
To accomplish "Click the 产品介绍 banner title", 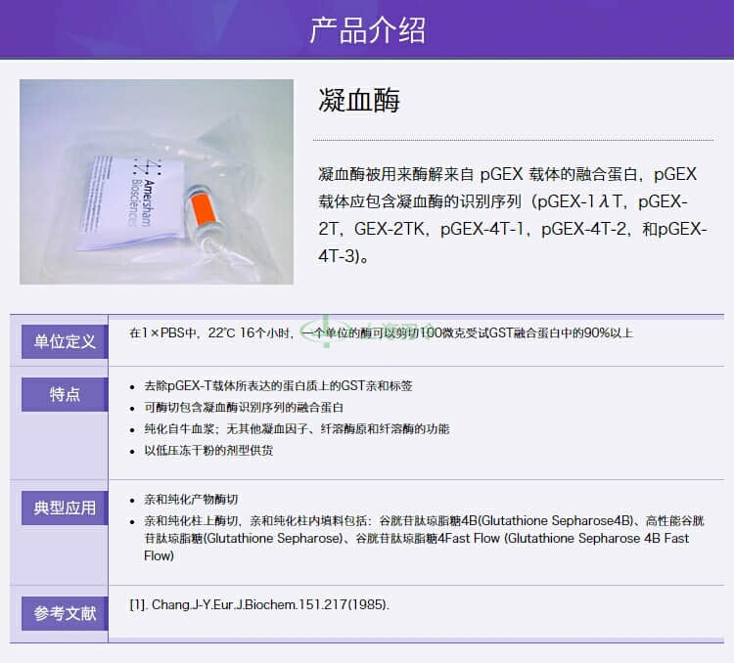I will (x=367, y=30).
